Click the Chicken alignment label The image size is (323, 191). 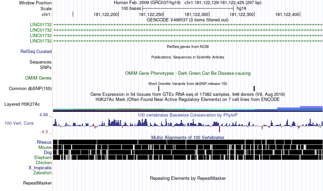44,162
